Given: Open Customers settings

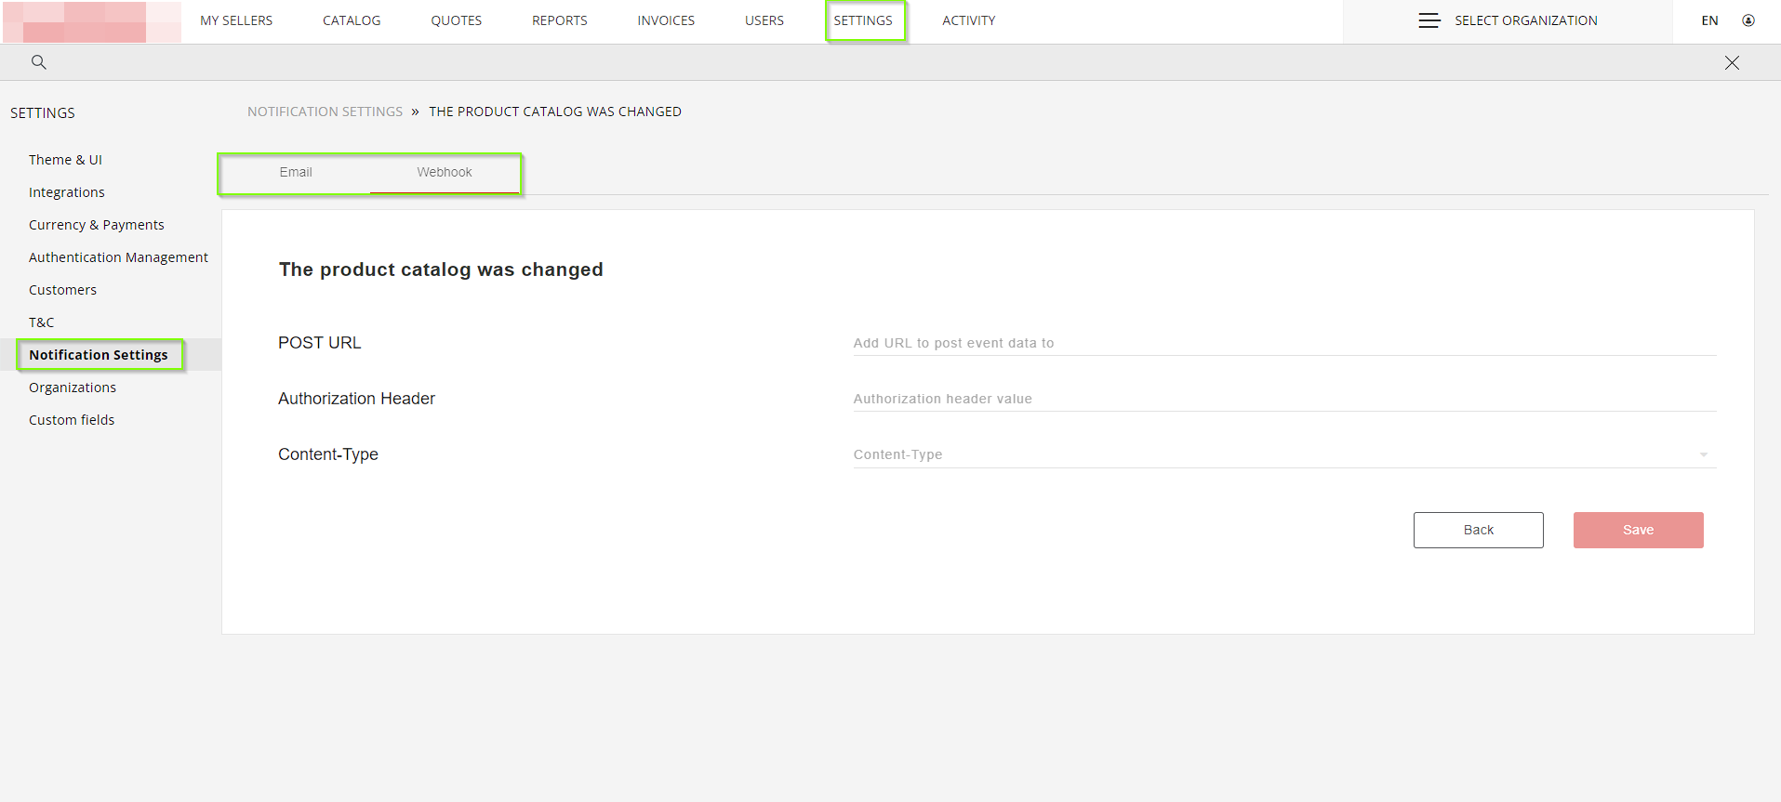Looking at the screenshot, I should pyautogui.click(x=62, y=290).
